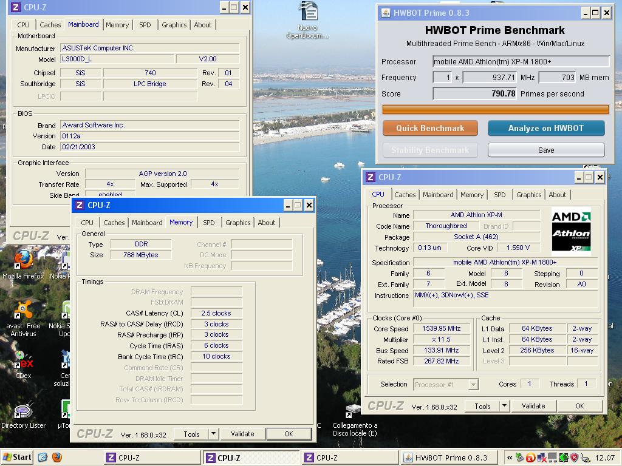Launch Firefox from the quick launch bar
The width and height of the screenshot is (622, 466).
(56, 458)
